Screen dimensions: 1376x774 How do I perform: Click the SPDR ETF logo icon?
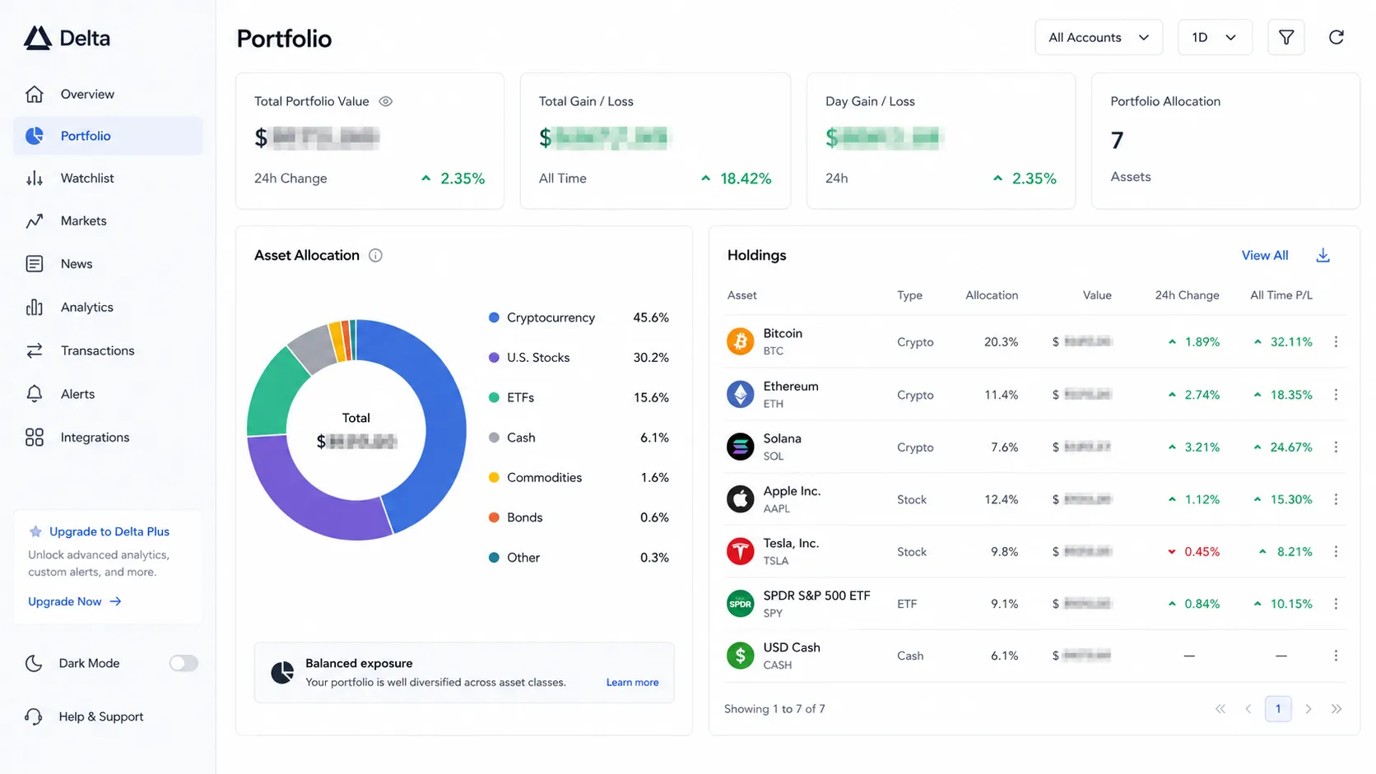[740, 604]
